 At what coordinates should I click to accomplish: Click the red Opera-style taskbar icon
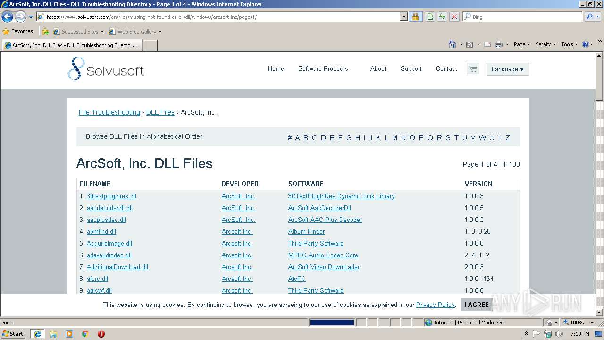(101, 334)
